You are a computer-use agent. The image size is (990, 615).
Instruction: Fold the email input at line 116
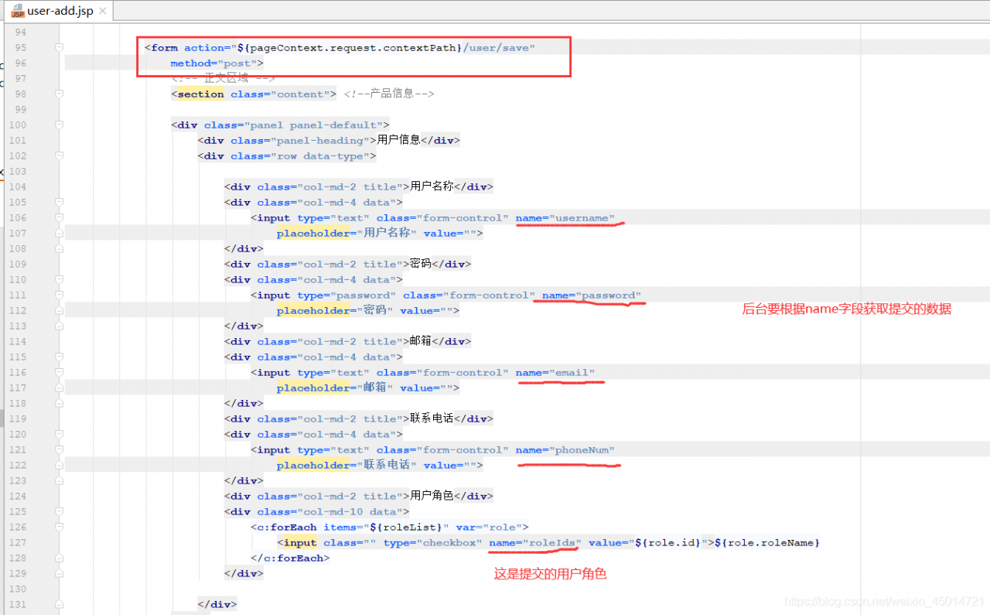pyautogui.click(x=59, y=373)
